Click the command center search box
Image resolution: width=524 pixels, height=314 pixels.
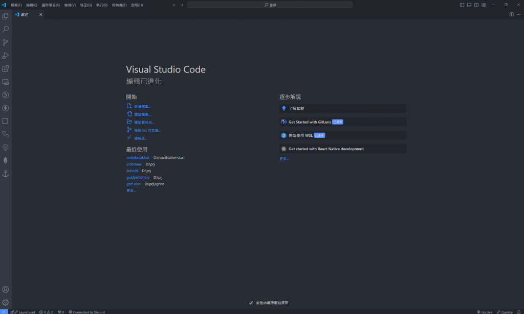pyautogui.click(x=270, y=5)
